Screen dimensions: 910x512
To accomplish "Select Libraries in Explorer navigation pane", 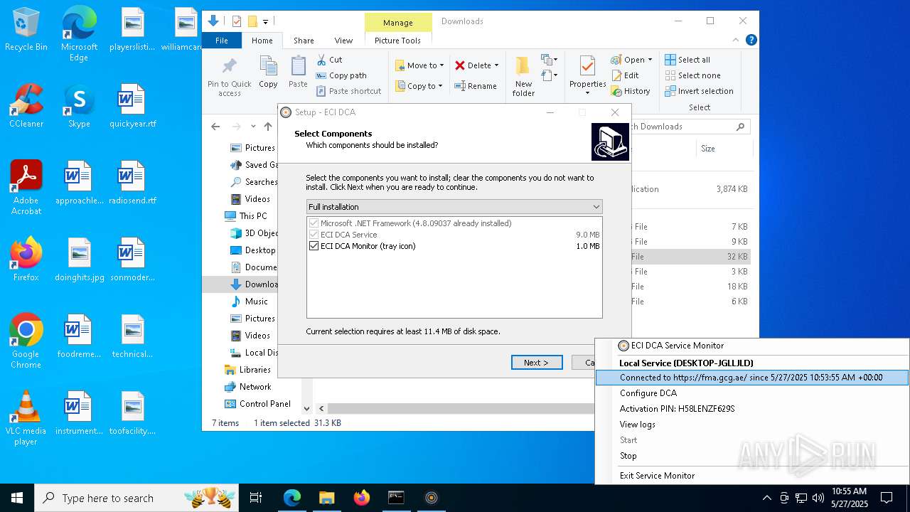I will click(255, 370).
